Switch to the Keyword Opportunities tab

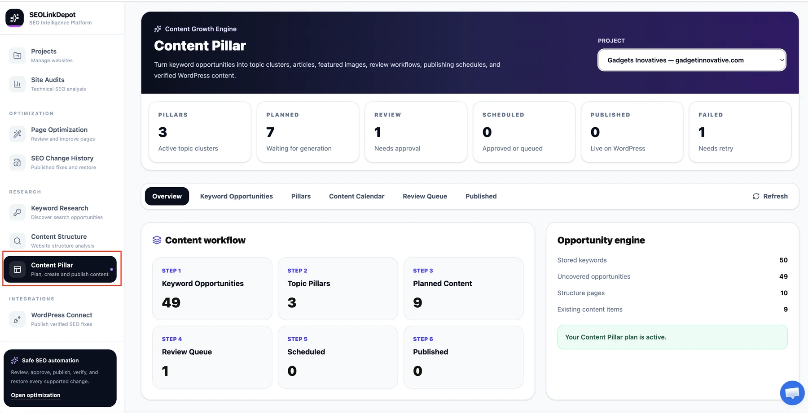pyautogui.click(x=237, y=196)
